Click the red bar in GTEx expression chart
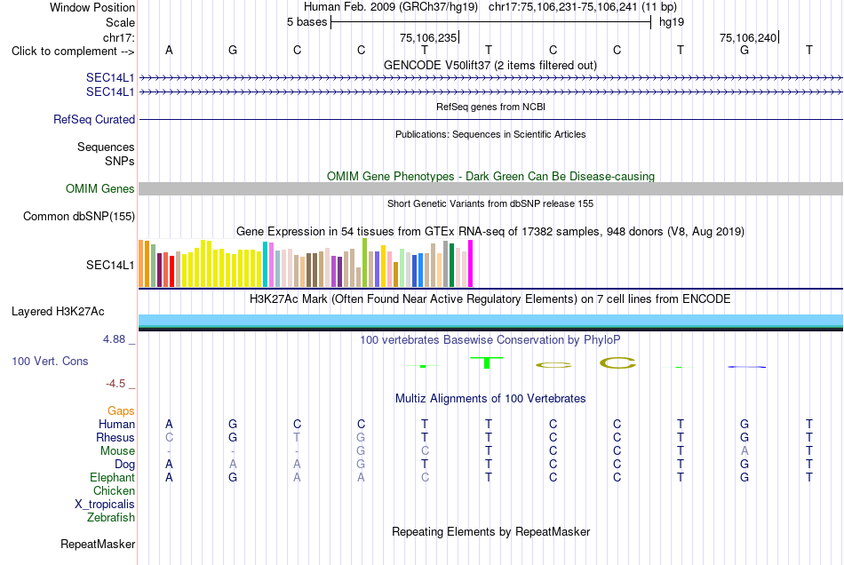The width and height of the screenshot is (844, 565). (171, 271)
